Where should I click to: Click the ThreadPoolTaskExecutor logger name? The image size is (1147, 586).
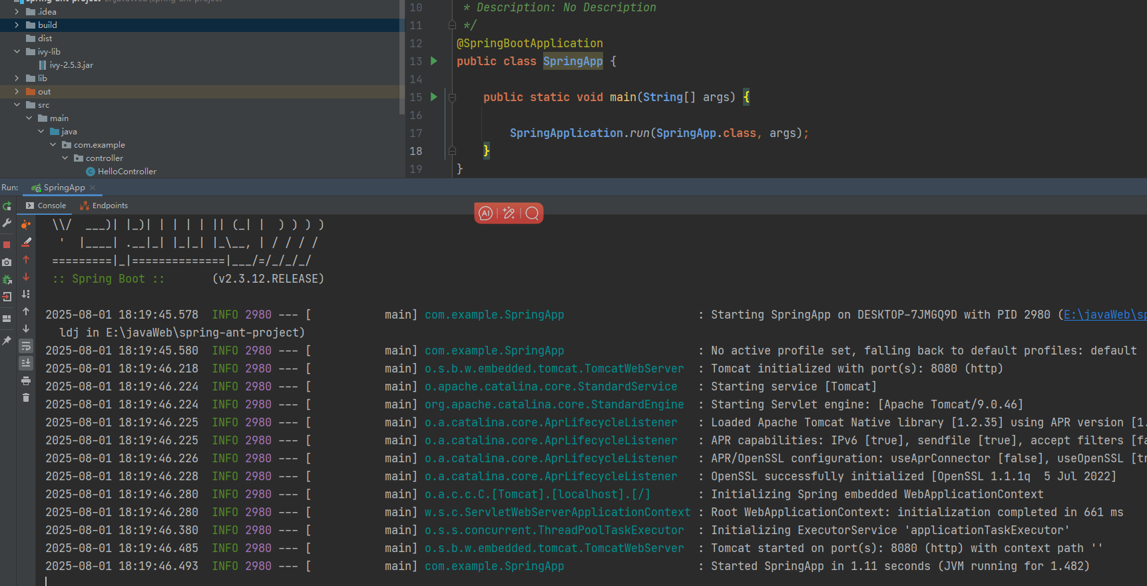[554, 530]
